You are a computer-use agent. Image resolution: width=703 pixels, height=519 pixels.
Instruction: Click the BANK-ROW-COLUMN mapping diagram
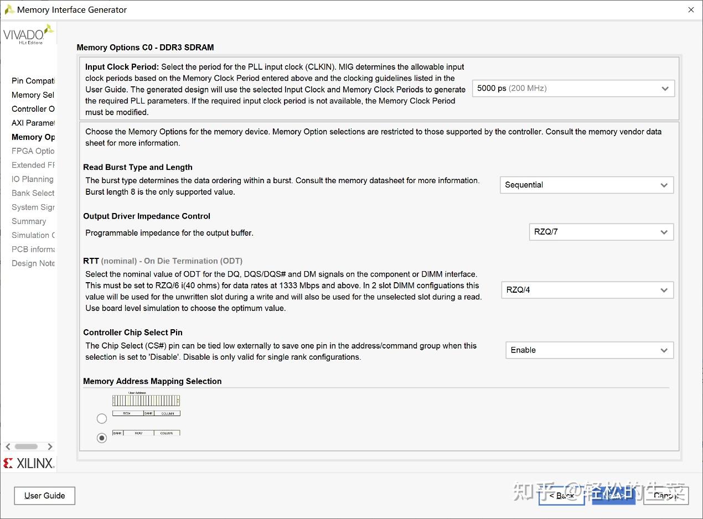tap(146, 433)
